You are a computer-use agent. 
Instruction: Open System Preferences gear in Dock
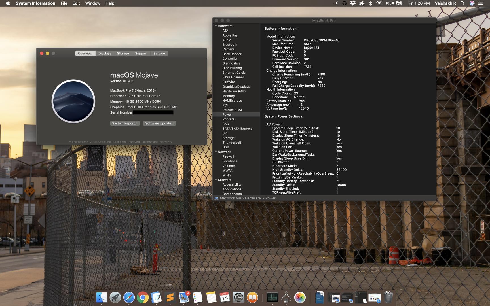click(239, 297)
